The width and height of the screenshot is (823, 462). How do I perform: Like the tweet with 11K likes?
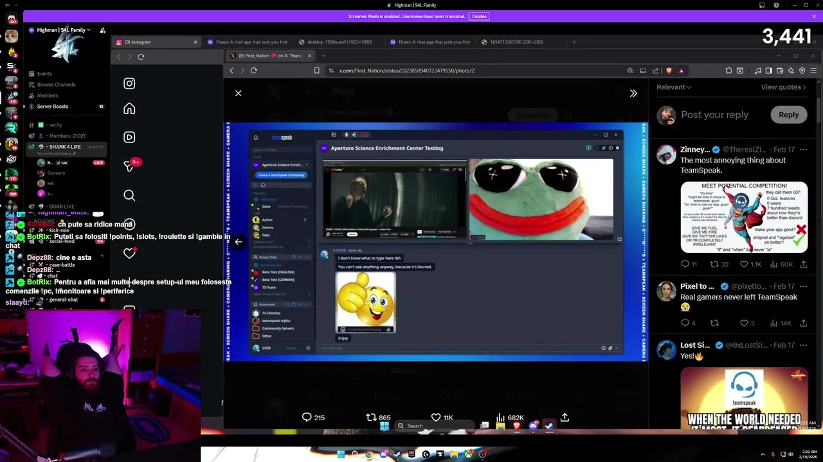[442, 417]
